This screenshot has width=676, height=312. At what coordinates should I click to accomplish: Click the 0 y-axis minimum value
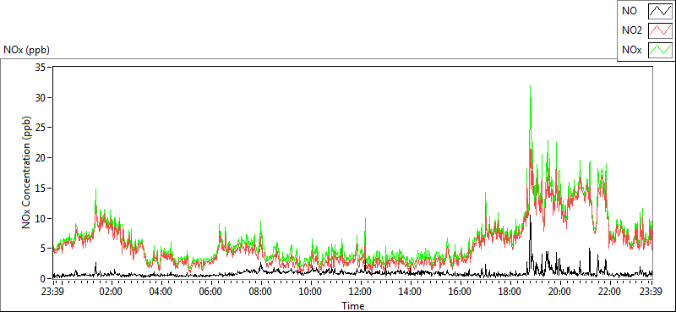coord(43,278)
